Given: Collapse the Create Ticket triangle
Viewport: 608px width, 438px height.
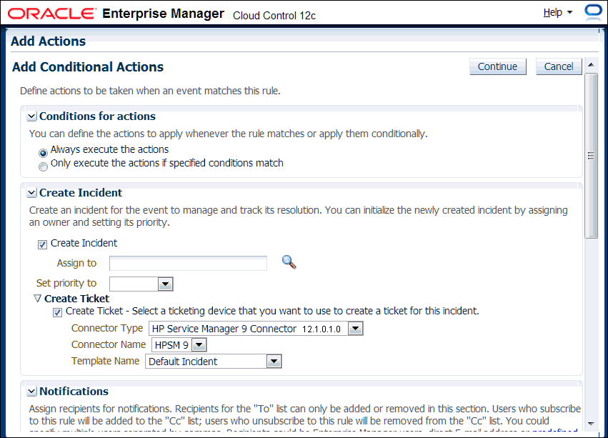Looking at the screenshot, I should tap(37, 299).
